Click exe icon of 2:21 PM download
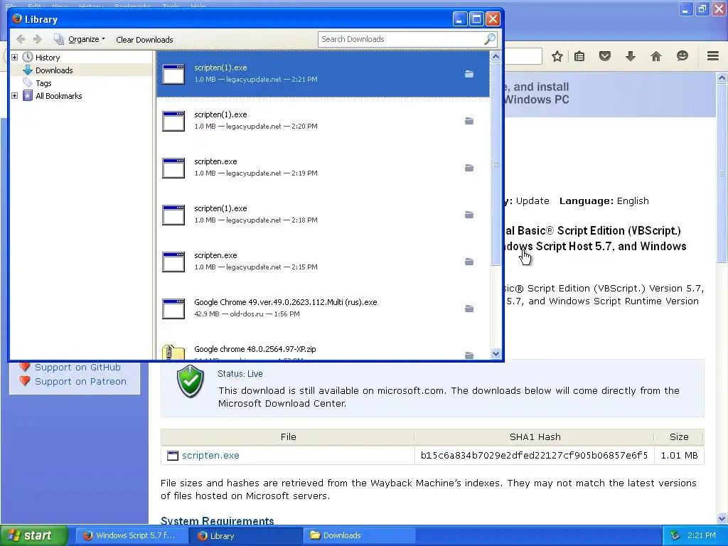The height and width of the screenshot is (546, 728). coord(173,74)
